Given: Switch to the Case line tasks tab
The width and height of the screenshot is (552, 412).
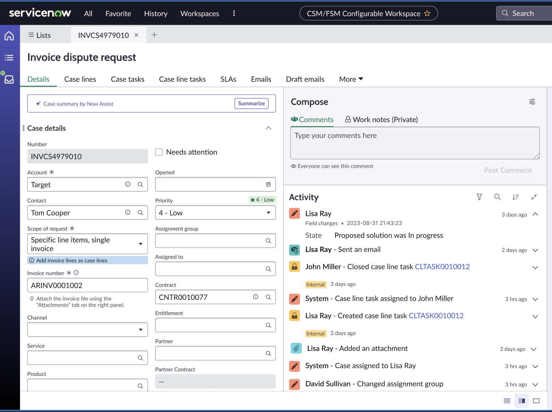Looking at the screenshot, I should [182, 79].
